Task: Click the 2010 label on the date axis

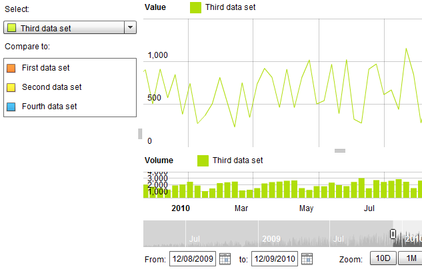Action: click(181, 208)
